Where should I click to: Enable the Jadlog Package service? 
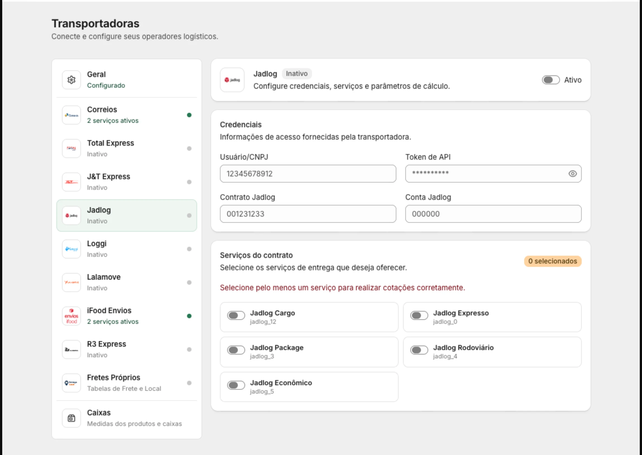point(236,350)
